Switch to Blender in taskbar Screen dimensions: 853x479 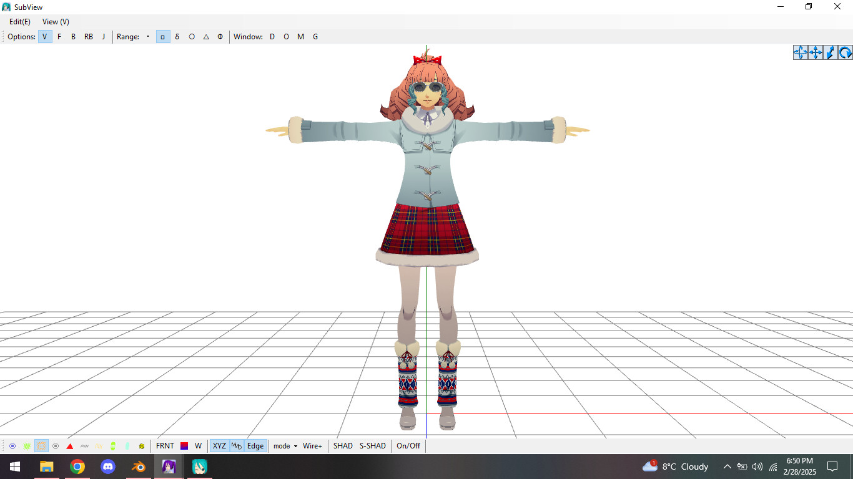click(139, 467)
